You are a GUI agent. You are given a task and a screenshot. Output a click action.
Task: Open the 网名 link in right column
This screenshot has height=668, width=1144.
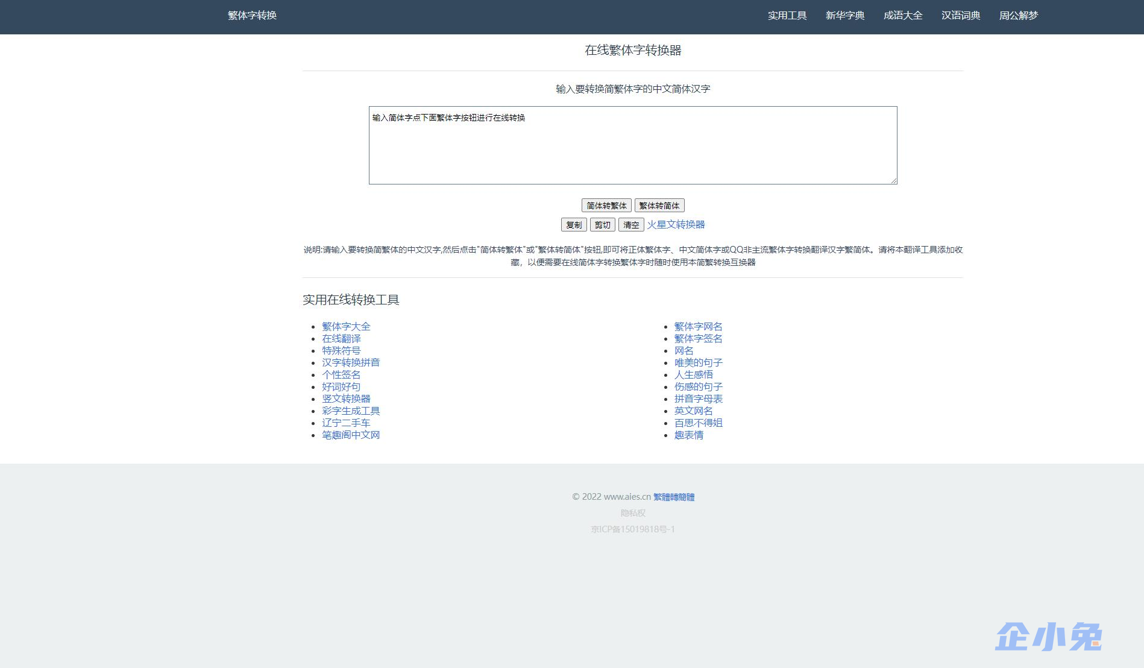coord(684,350)
